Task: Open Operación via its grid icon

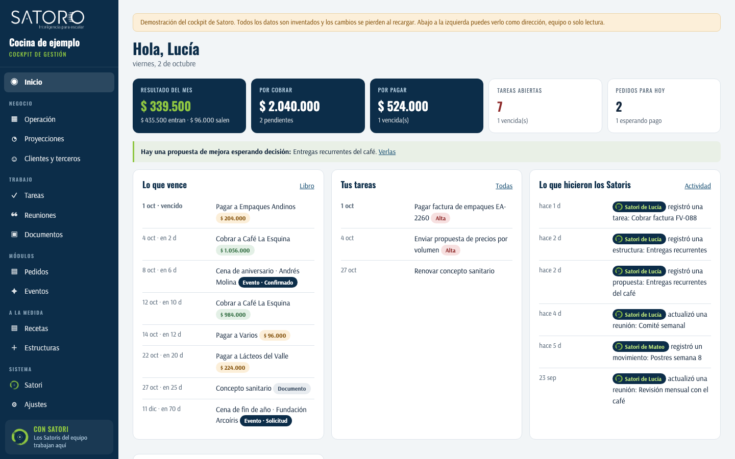Action: coord(14,119)
